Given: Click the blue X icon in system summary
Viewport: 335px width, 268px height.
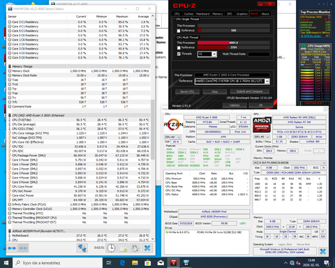Looking at the screenshot, I should coord(322,251).
